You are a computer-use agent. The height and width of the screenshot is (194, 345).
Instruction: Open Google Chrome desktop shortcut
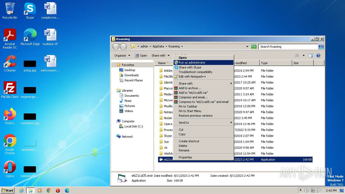point(10,144)
